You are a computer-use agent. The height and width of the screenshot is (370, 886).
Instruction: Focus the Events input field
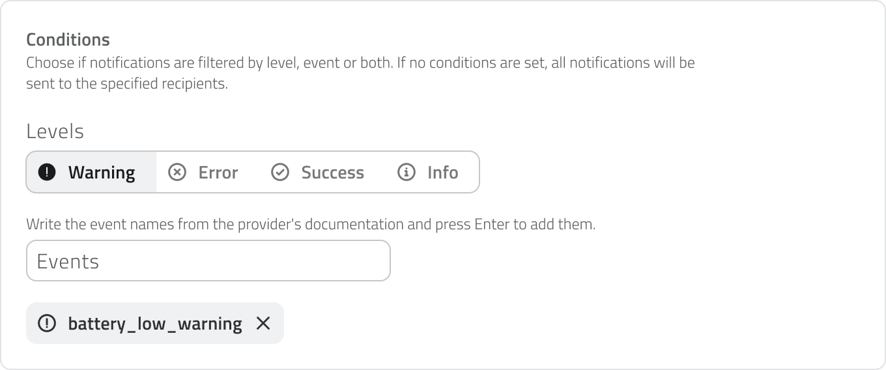(x=208, y=261)
